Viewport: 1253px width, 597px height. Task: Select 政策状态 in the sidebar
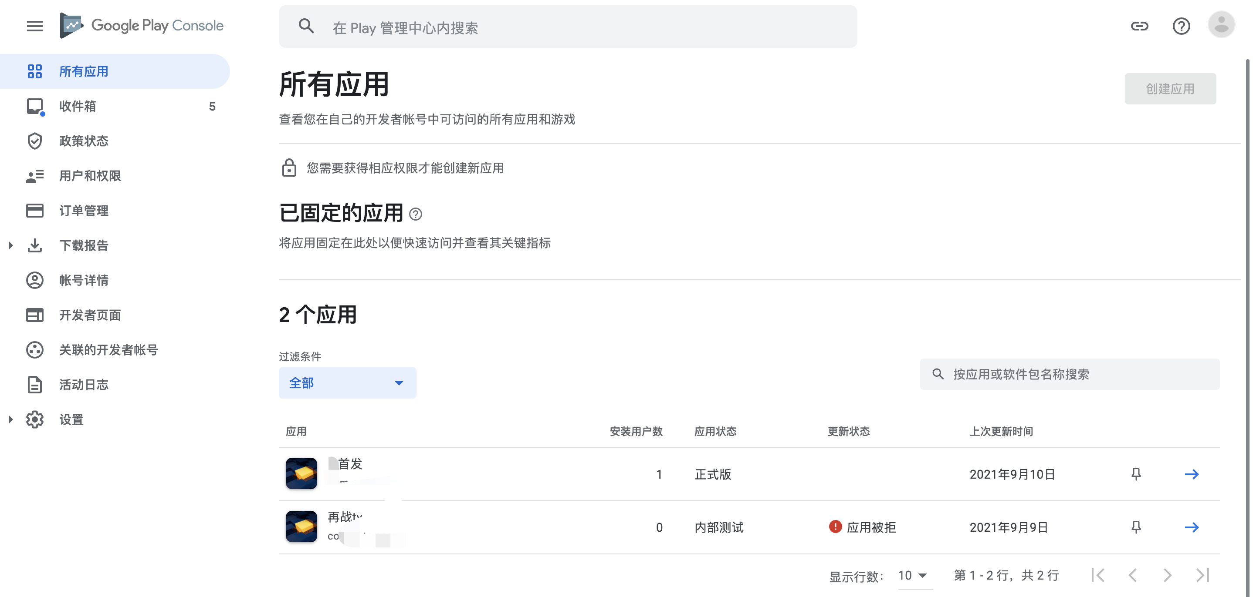click(x=83, y=141)
